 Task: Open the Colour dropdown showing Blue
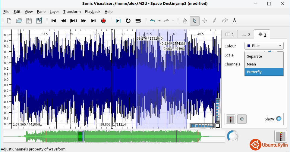coord(264,46)
